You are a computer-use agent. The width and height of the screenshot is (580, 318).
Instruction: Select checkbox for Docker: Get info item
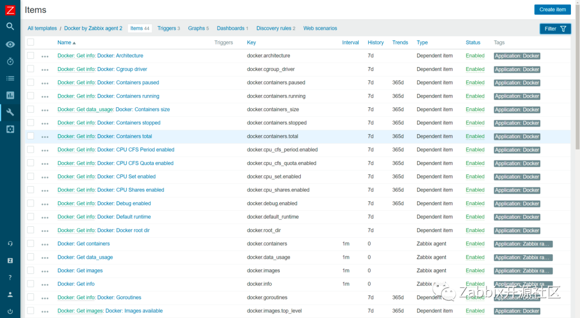(x=31, y=284)
